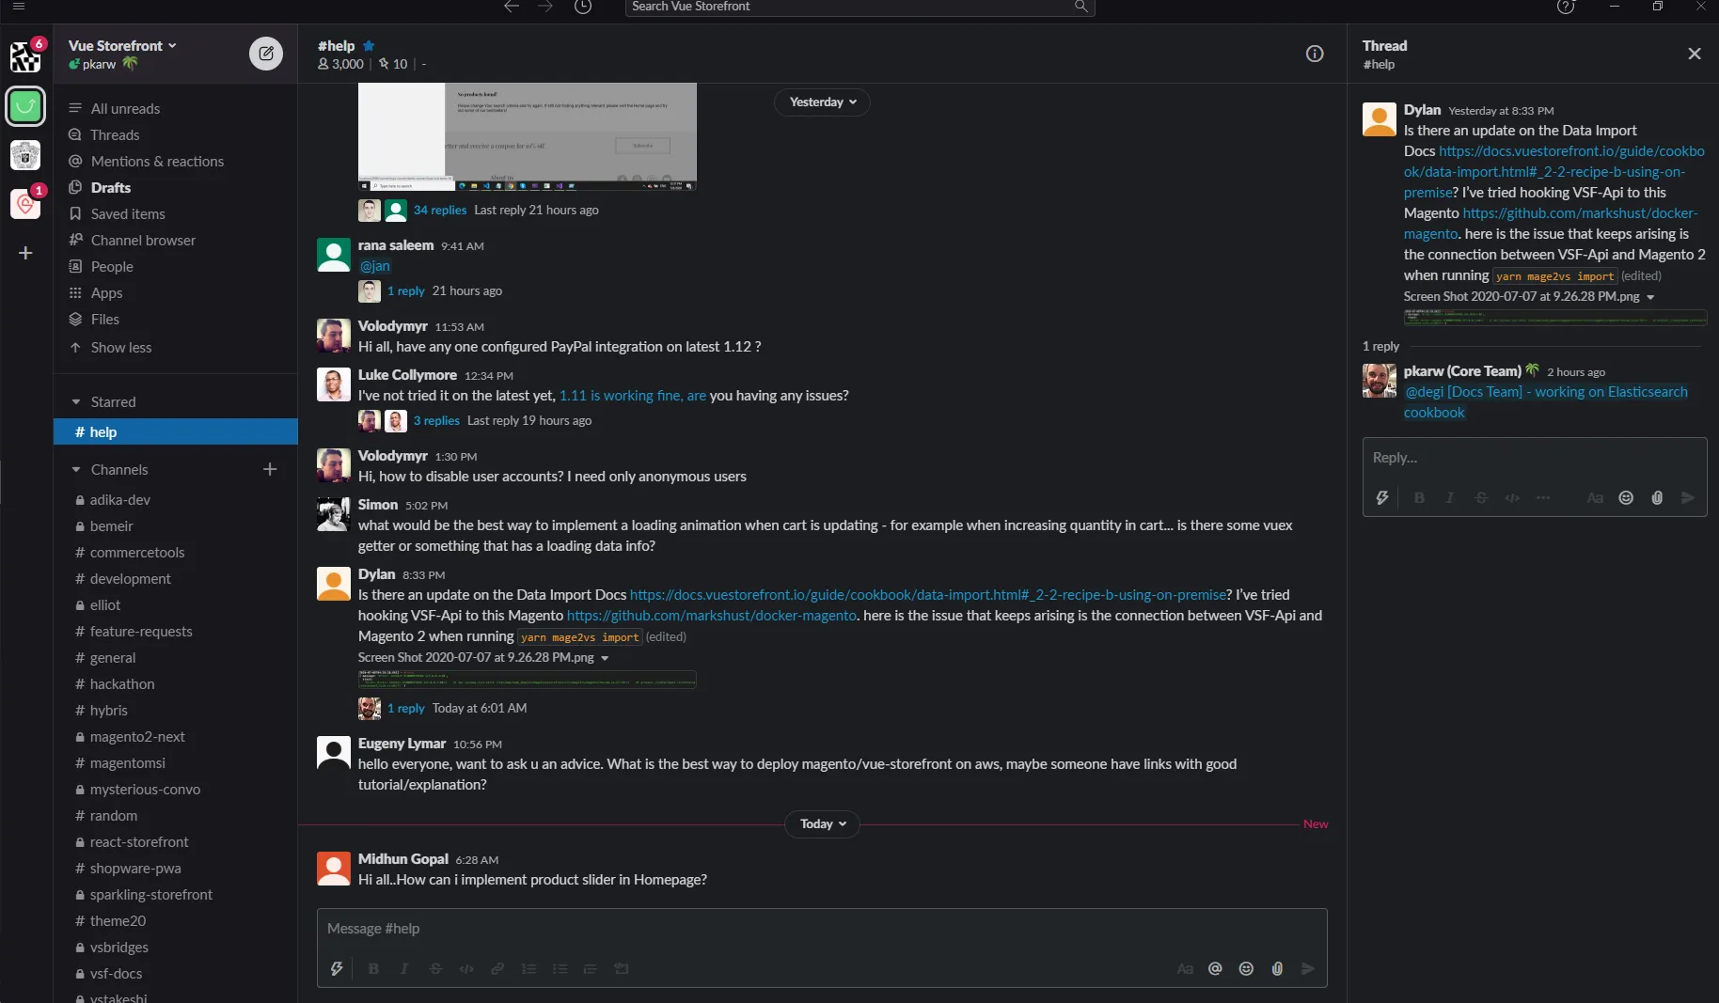Viewport: 1719px width, 1003px height.
Task: Open 1 reply under Dylan's message
Action: (405, 708)
